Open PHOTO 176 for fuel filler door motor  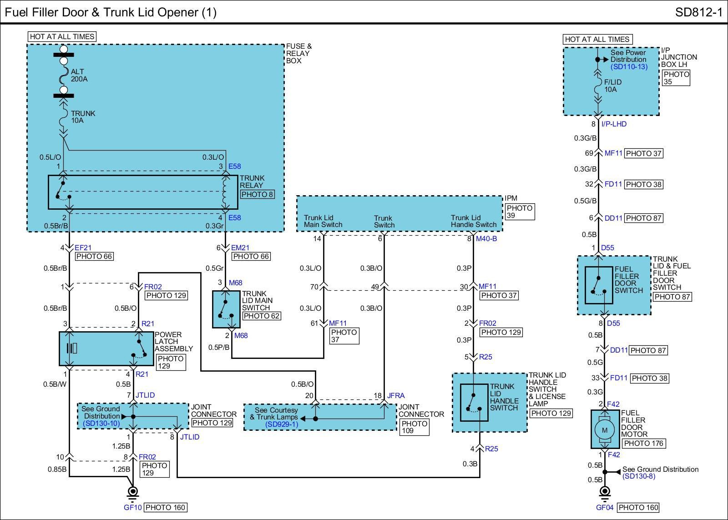point(643,443)
